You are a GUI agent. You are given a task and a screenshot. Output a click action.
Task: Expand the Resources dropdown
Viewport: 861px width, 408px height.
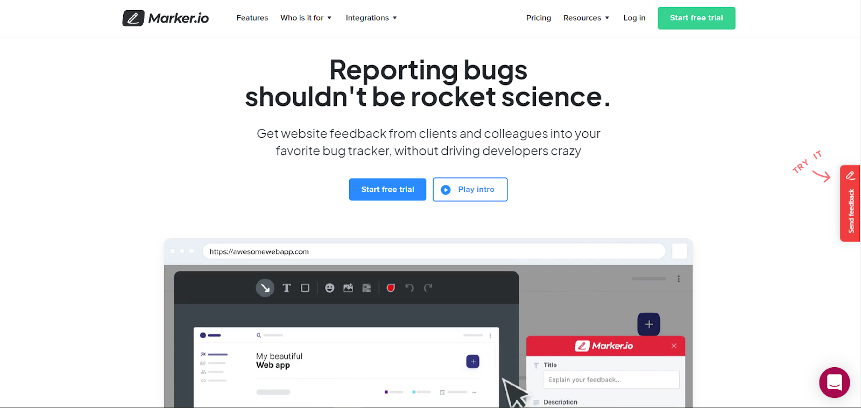(586, 18)
